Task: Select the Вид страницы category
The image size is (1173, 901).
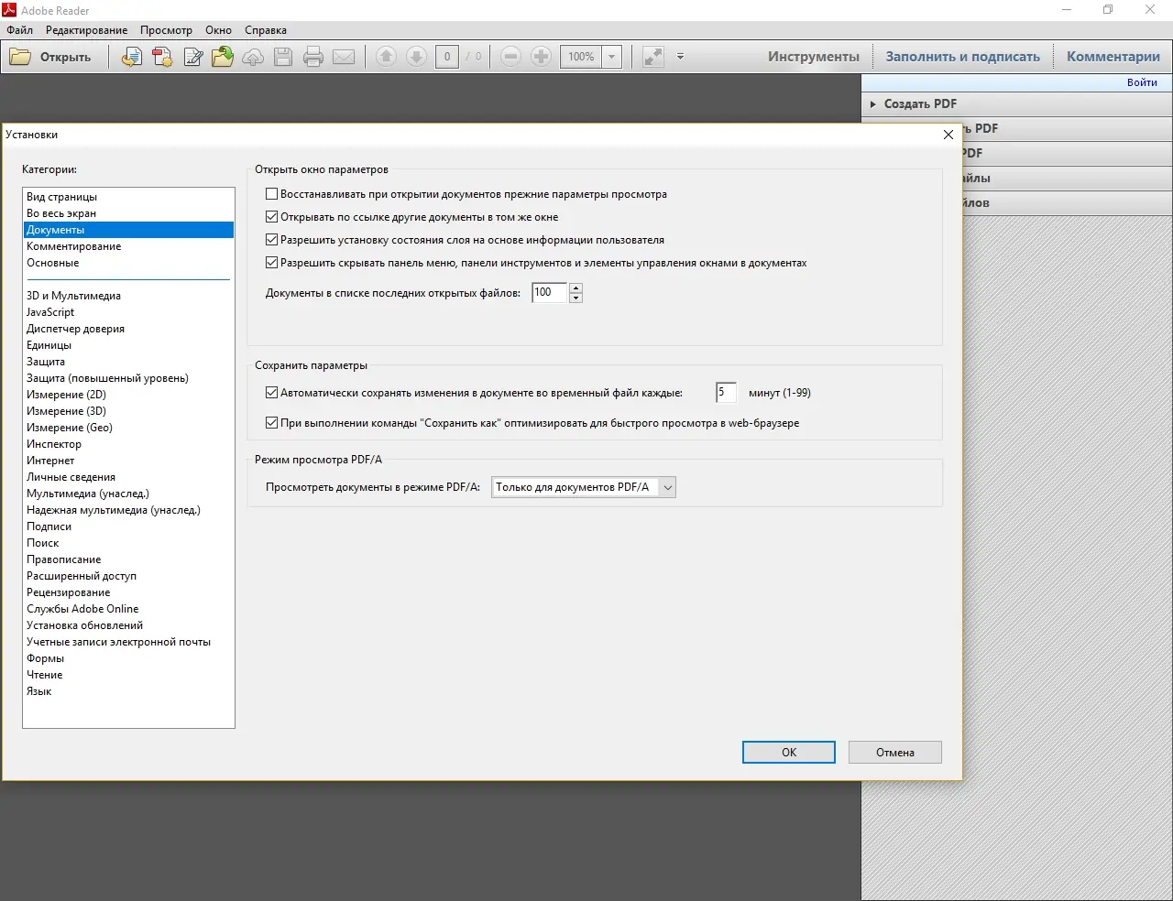Action: [128, 197]
